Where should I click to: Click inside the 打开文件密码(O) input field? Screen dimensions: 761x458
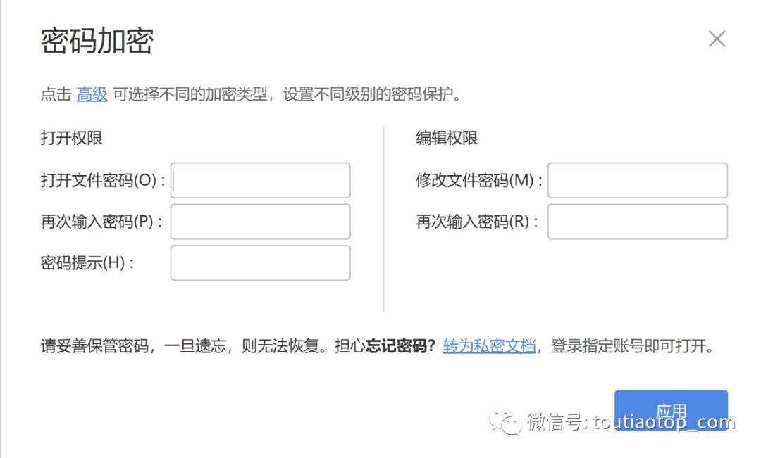pos(260,180)
